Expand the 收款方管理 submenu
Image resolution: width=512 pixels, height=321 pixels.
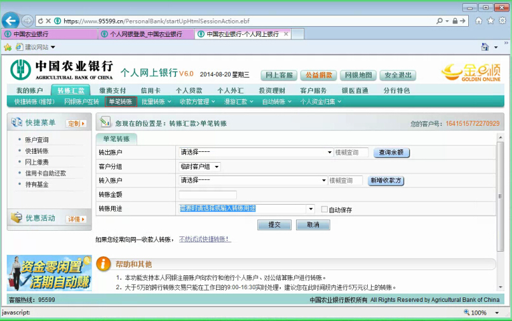197,102
